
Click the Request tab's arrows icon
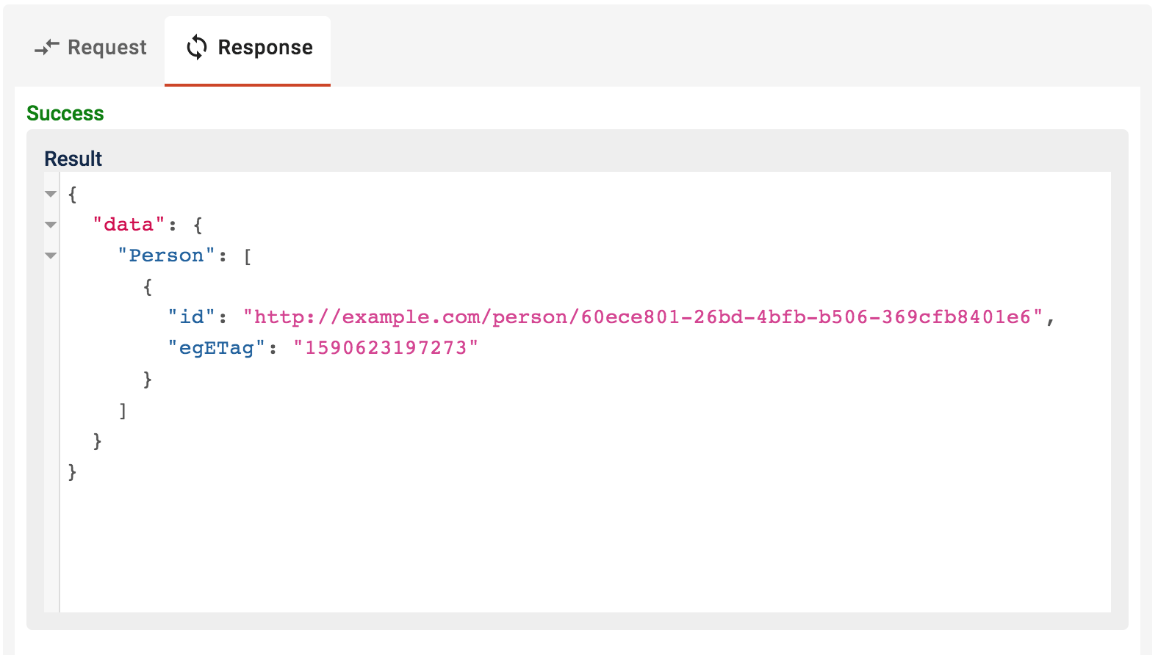pos(47,48)
